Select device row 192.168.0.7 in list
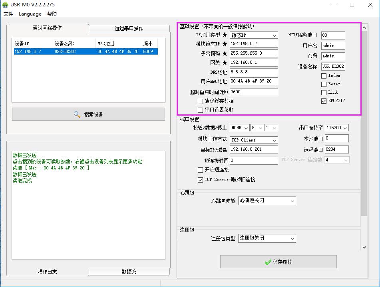 coord(85,51)
